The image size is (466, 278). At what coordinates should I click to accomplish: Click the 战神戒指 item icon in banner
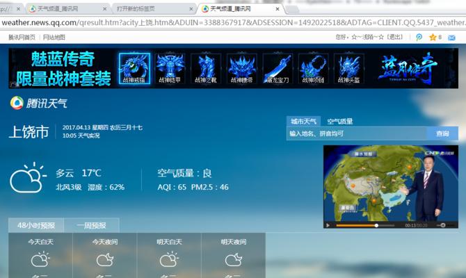tap(134, 69)
